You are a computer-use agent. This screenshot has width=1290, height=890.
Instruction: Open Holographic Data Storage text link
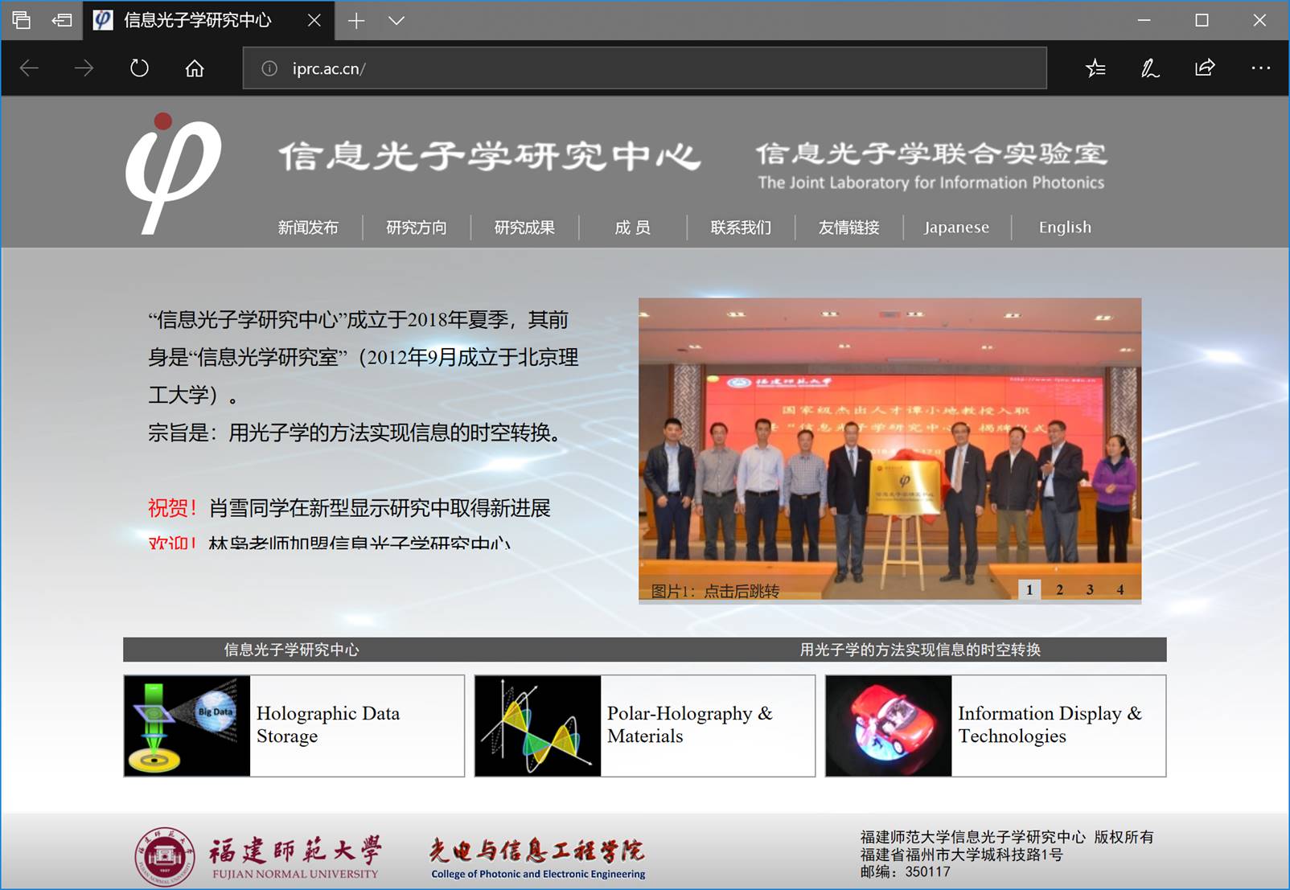[328, 724]
